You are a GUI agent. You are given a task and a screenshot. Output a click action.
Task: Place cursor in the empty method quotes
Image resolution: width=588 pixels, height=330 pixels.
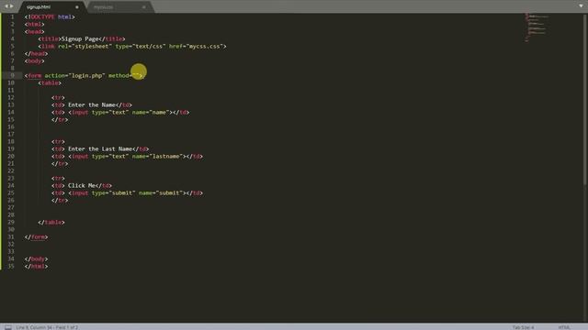[135, 75]
